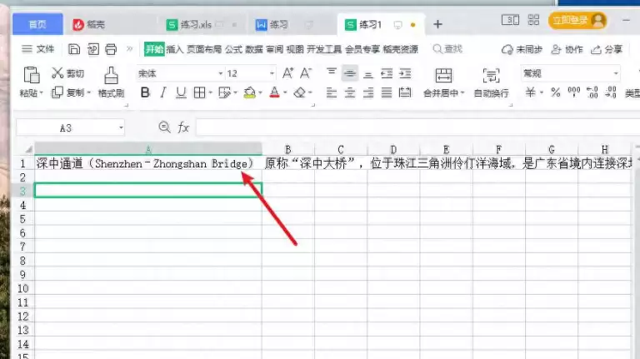The image size is (640, 359).
Task: Toggle Underline formatting
Action: coord(181,92)
